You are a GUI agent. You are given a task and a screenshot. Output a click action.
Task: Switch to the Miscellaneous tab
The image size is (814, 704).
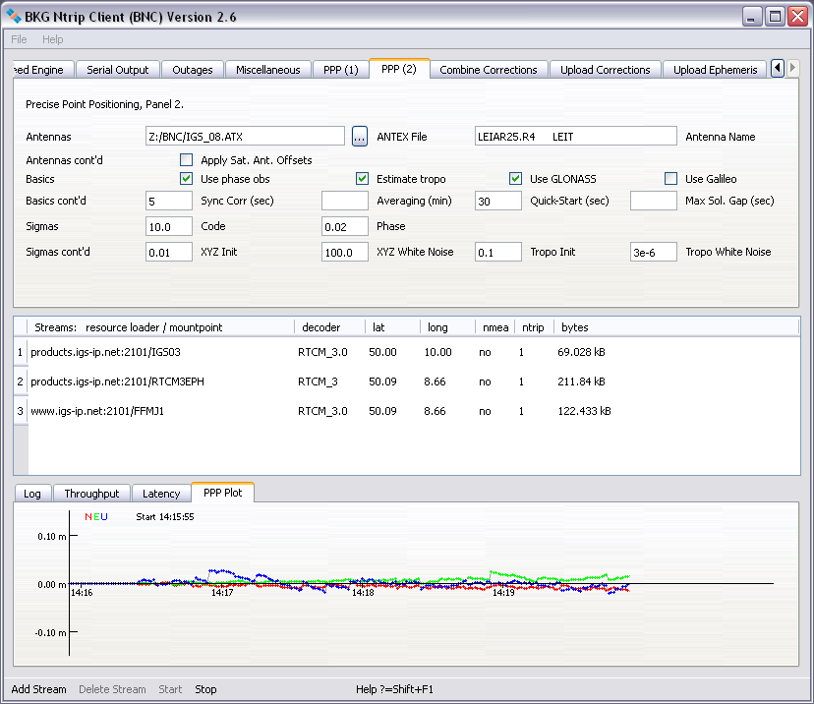[x=267, y=70]
